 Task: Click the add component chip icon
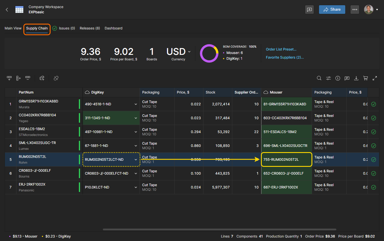pyautogui.click(x=42, y=78)
